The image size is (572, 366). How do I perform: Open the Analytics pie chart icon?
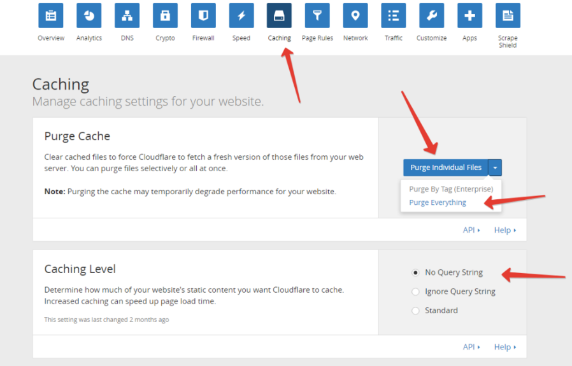89,16
